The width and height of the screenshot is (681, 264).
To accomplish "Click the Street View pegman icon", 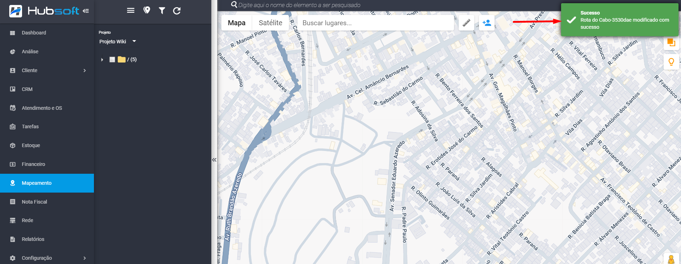I will [x=671, y=259].
